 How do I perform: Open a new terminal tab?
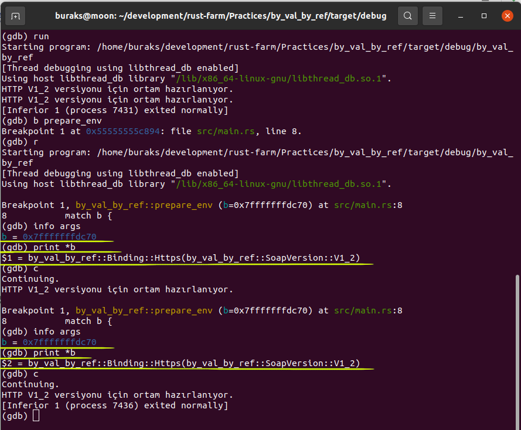pyautogui.click(x=16, y=16)
